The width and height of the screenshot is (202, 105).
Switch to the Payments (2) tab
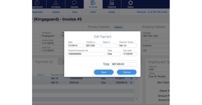click(x=44, y=62)
